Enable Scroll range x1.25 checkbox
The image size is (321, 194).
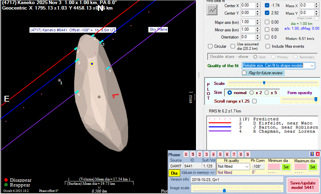coord(254,101)
